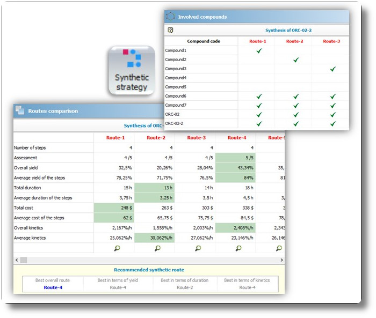Toggle Compound3 checkmark under Route-3
Image resolution: width=376 pixels, height=318 pixels.
pyautogui.click(x=333, y=69)
